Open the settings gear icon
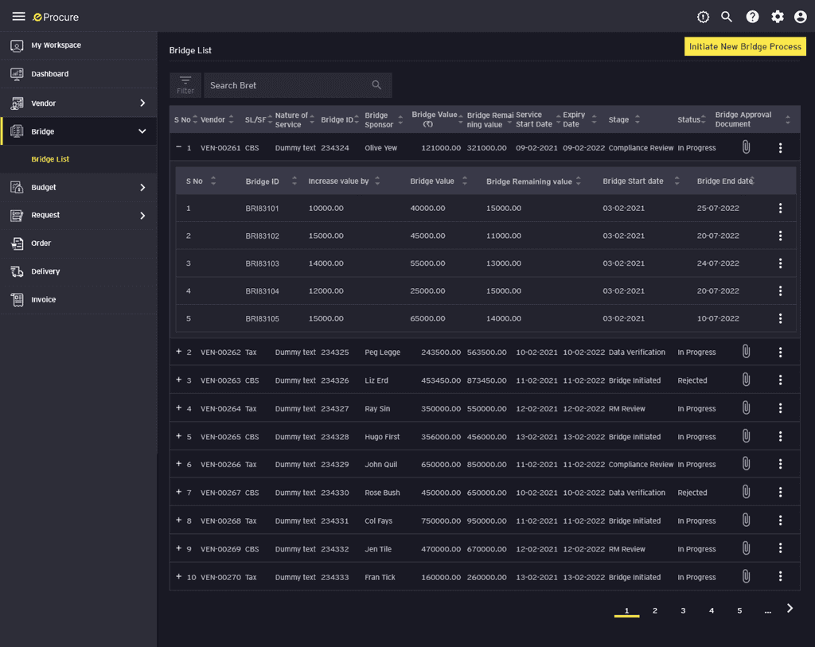The height and width of the screenshot is (647, 815). click(x=777, y=18)
